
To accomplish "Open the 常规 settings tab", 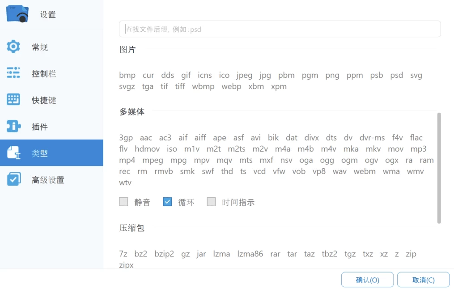I will [x=40, y=47].
